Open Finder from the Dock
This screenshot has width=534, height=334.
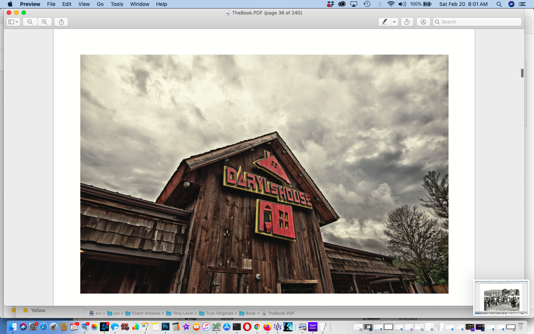[x=13, y=327]
